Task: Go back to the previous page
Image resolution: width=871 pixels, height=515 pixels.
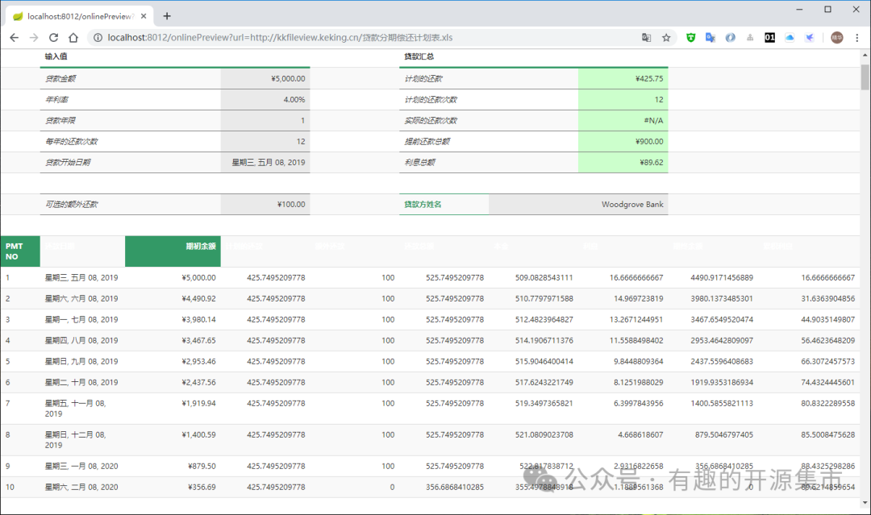Action: point(15,38)
